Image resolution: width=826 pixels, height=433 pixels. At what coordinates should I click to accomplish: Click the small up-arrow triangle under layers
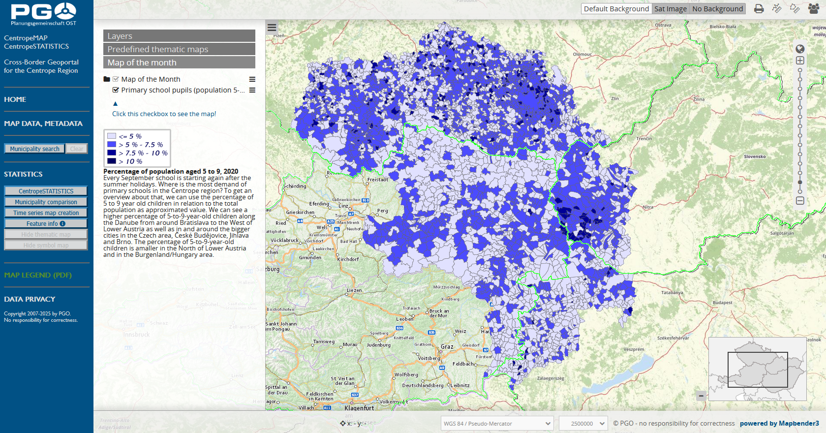click(x=115, y=103)
